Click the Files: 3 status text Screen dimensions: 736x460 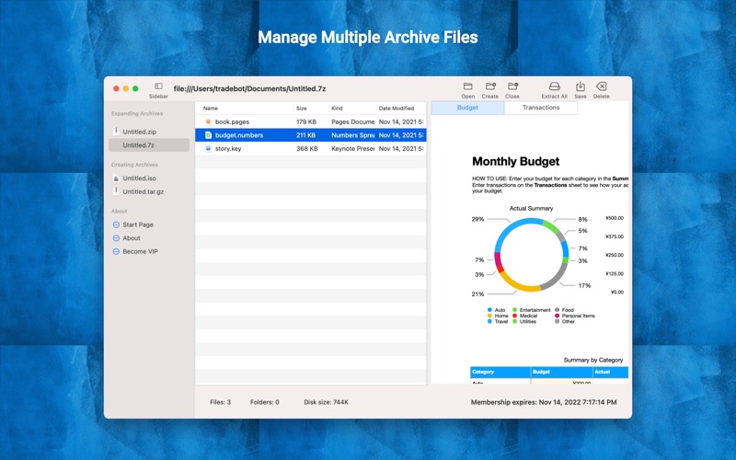point(220,402)
